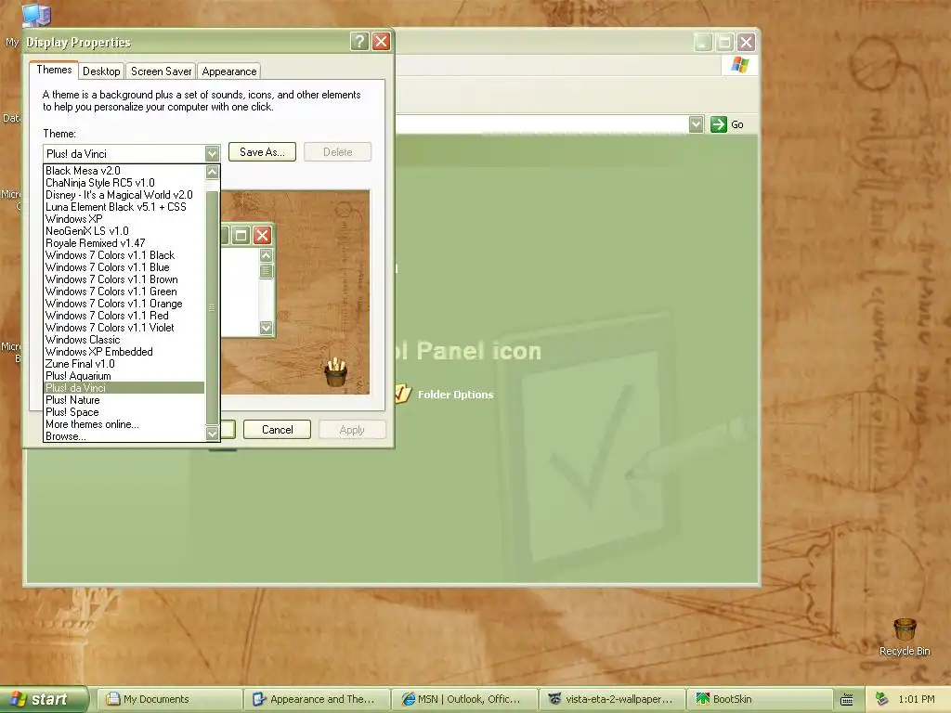Open the Folder Options link
This screenshot has height=713, width=951.
click(x=455, y=395)
